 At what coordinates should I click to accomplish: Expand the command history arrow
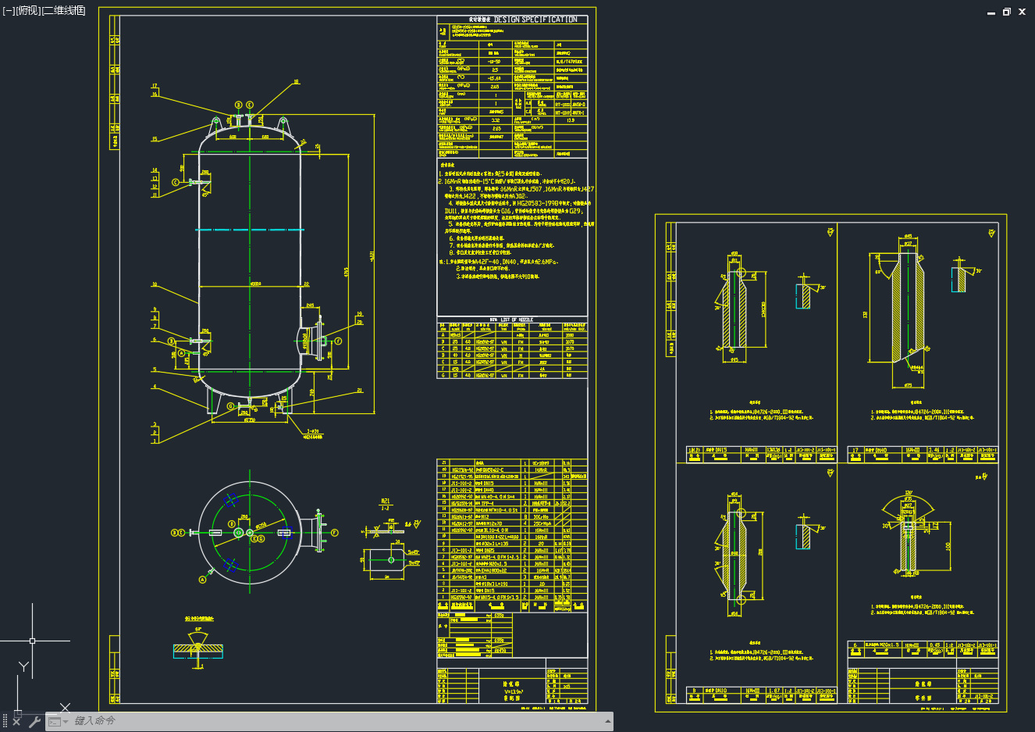pos(607,721)
